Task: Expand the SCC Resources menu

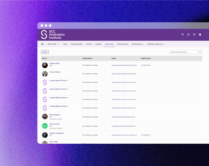Action: point(138,44)
